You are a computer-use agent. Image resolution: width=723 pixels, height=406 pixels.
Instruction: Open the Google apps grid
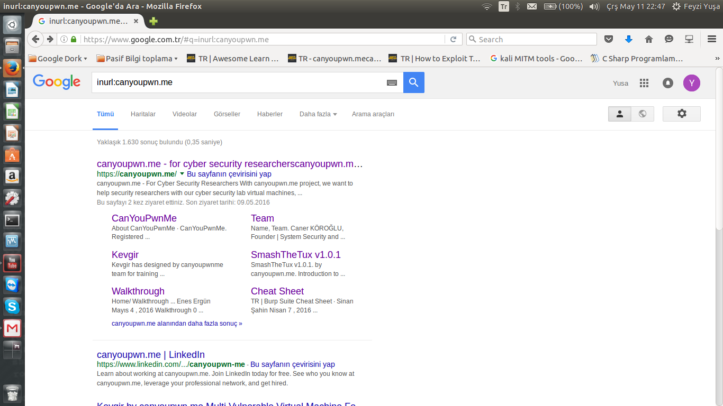[644, 83]
